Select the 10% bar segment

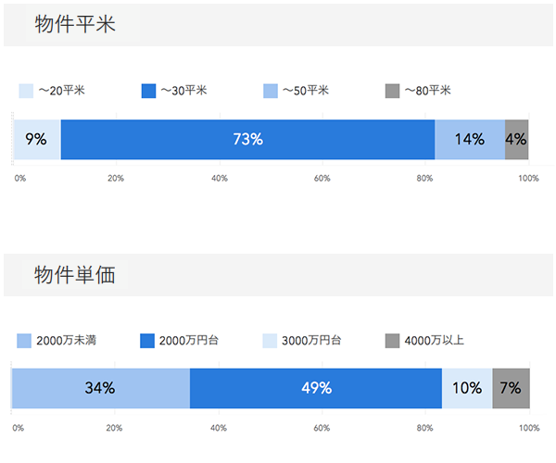467,388
